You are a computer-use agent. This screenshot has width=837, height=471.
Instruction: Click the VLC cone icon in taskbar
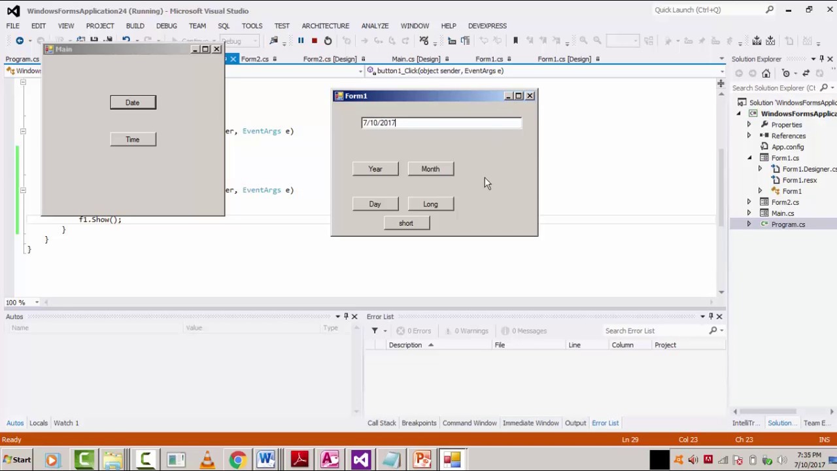point(207,460)
